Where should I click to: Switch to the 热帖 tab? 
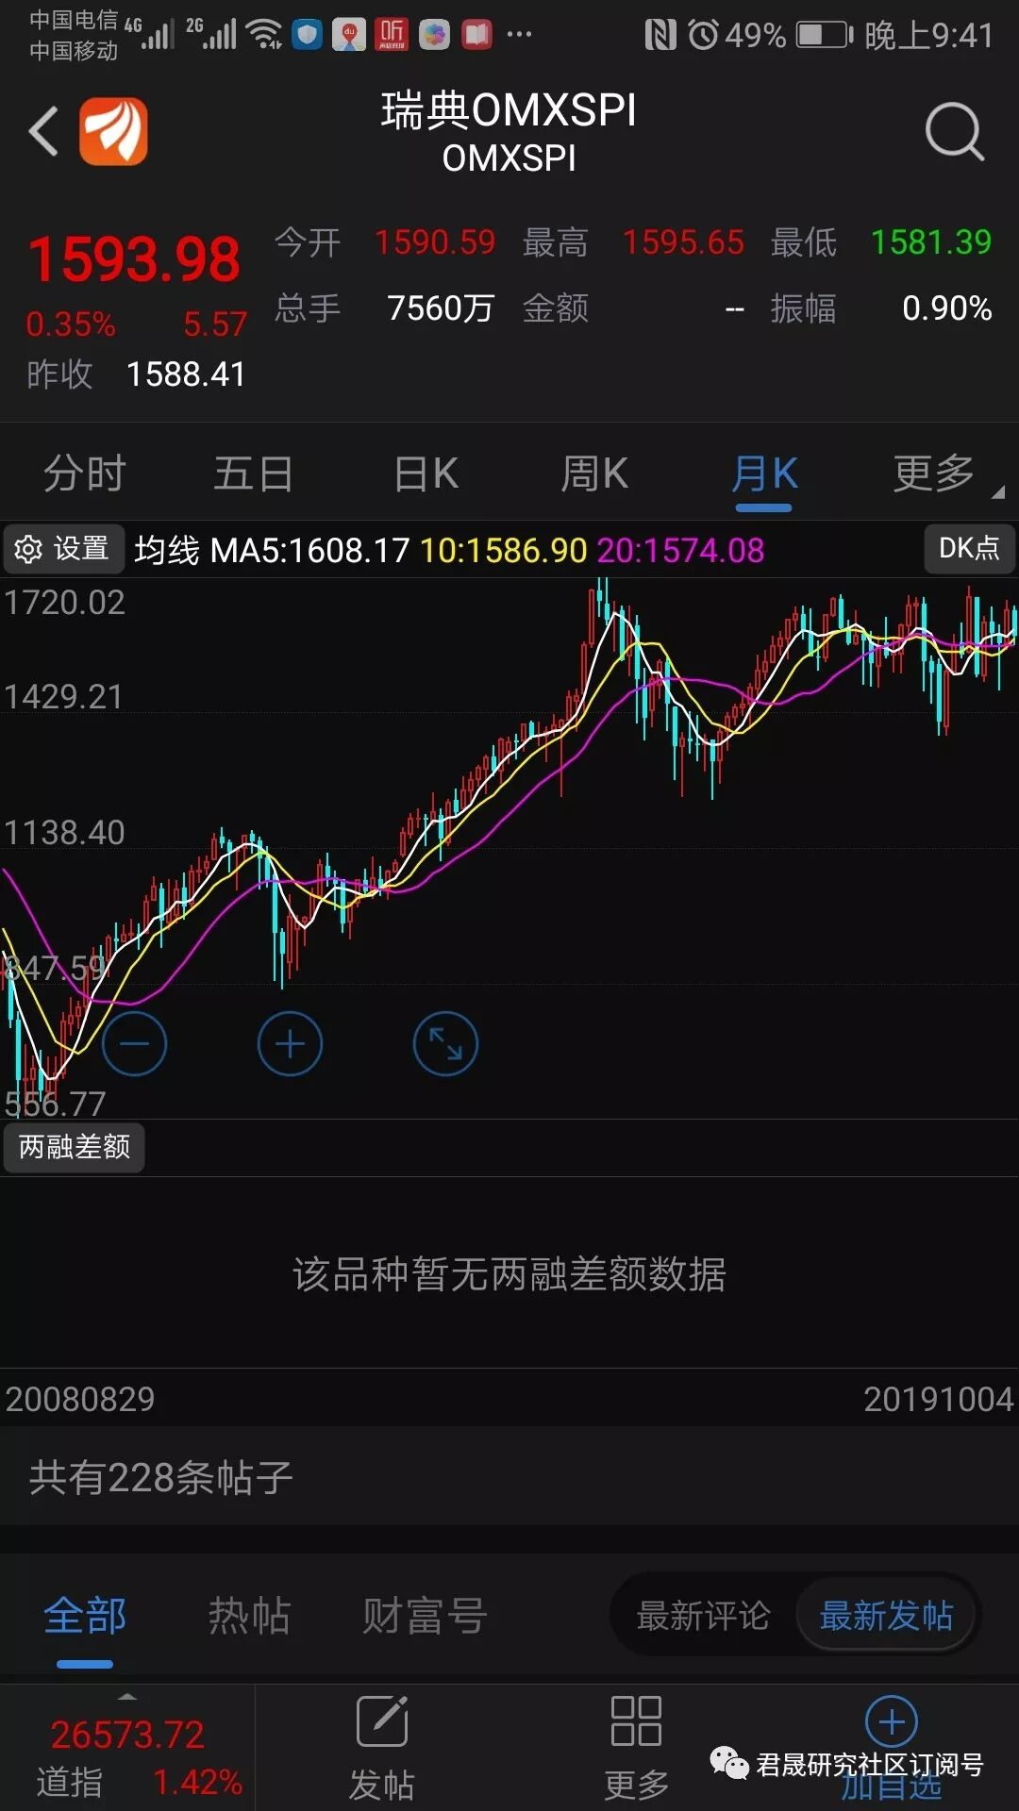click(x=249, y=1615)
